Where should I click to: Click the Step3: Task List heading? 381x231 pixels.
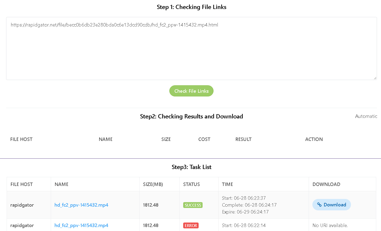[x=191, y=167]
